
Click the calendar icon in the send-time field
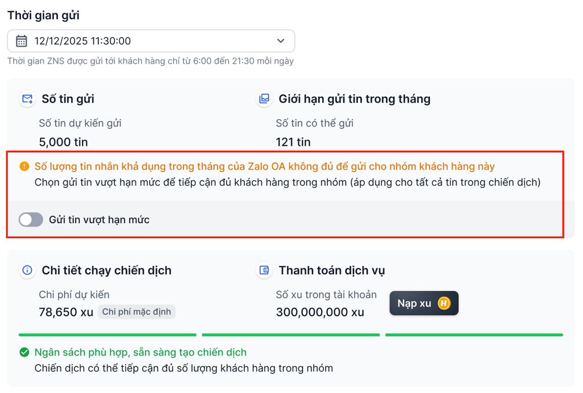[x=22, y=41]
